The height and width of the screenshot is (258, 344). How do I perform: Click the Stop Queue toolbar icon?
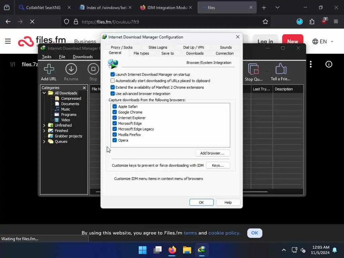(253, 69)
